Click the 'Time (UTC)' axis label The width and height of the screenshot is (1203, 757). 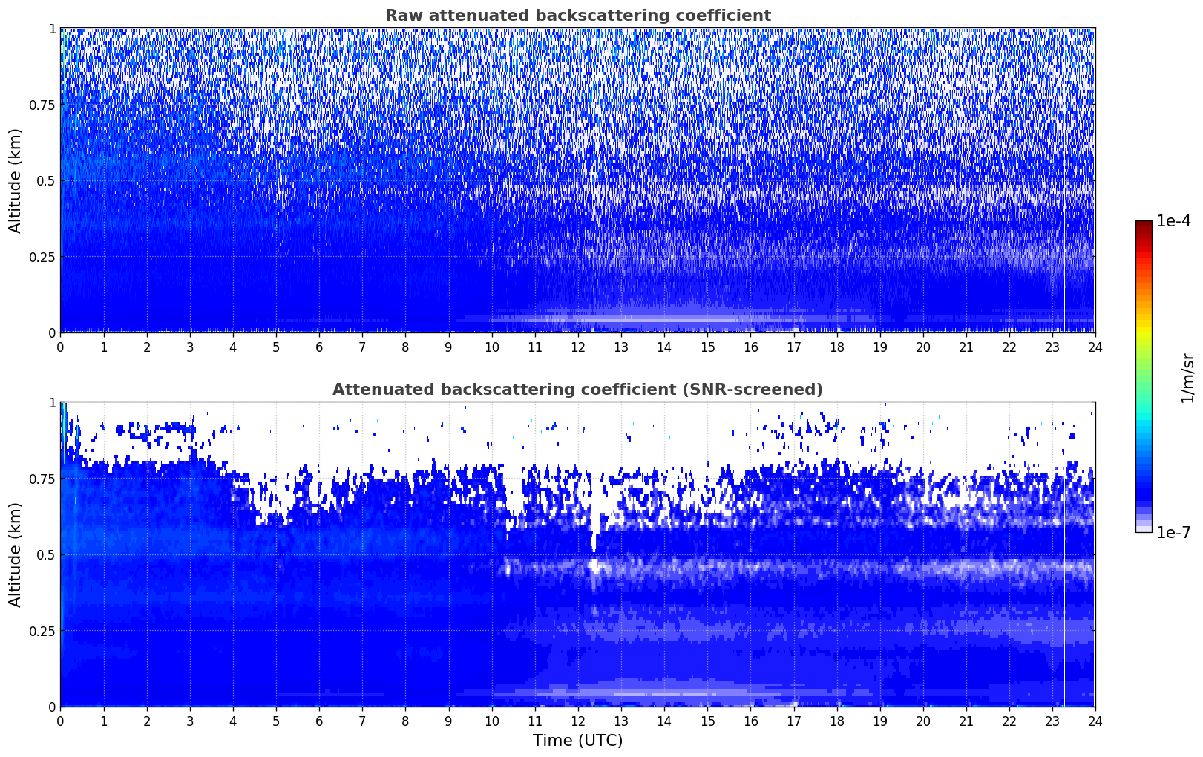click(x=577, y=741)
